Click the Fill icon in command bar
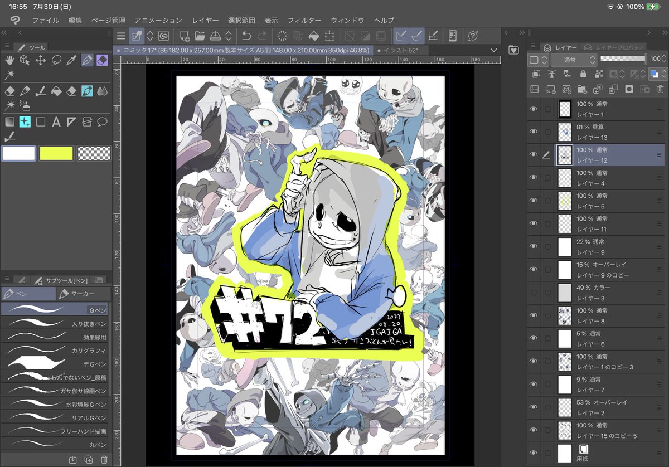 [x=314, y=36]
